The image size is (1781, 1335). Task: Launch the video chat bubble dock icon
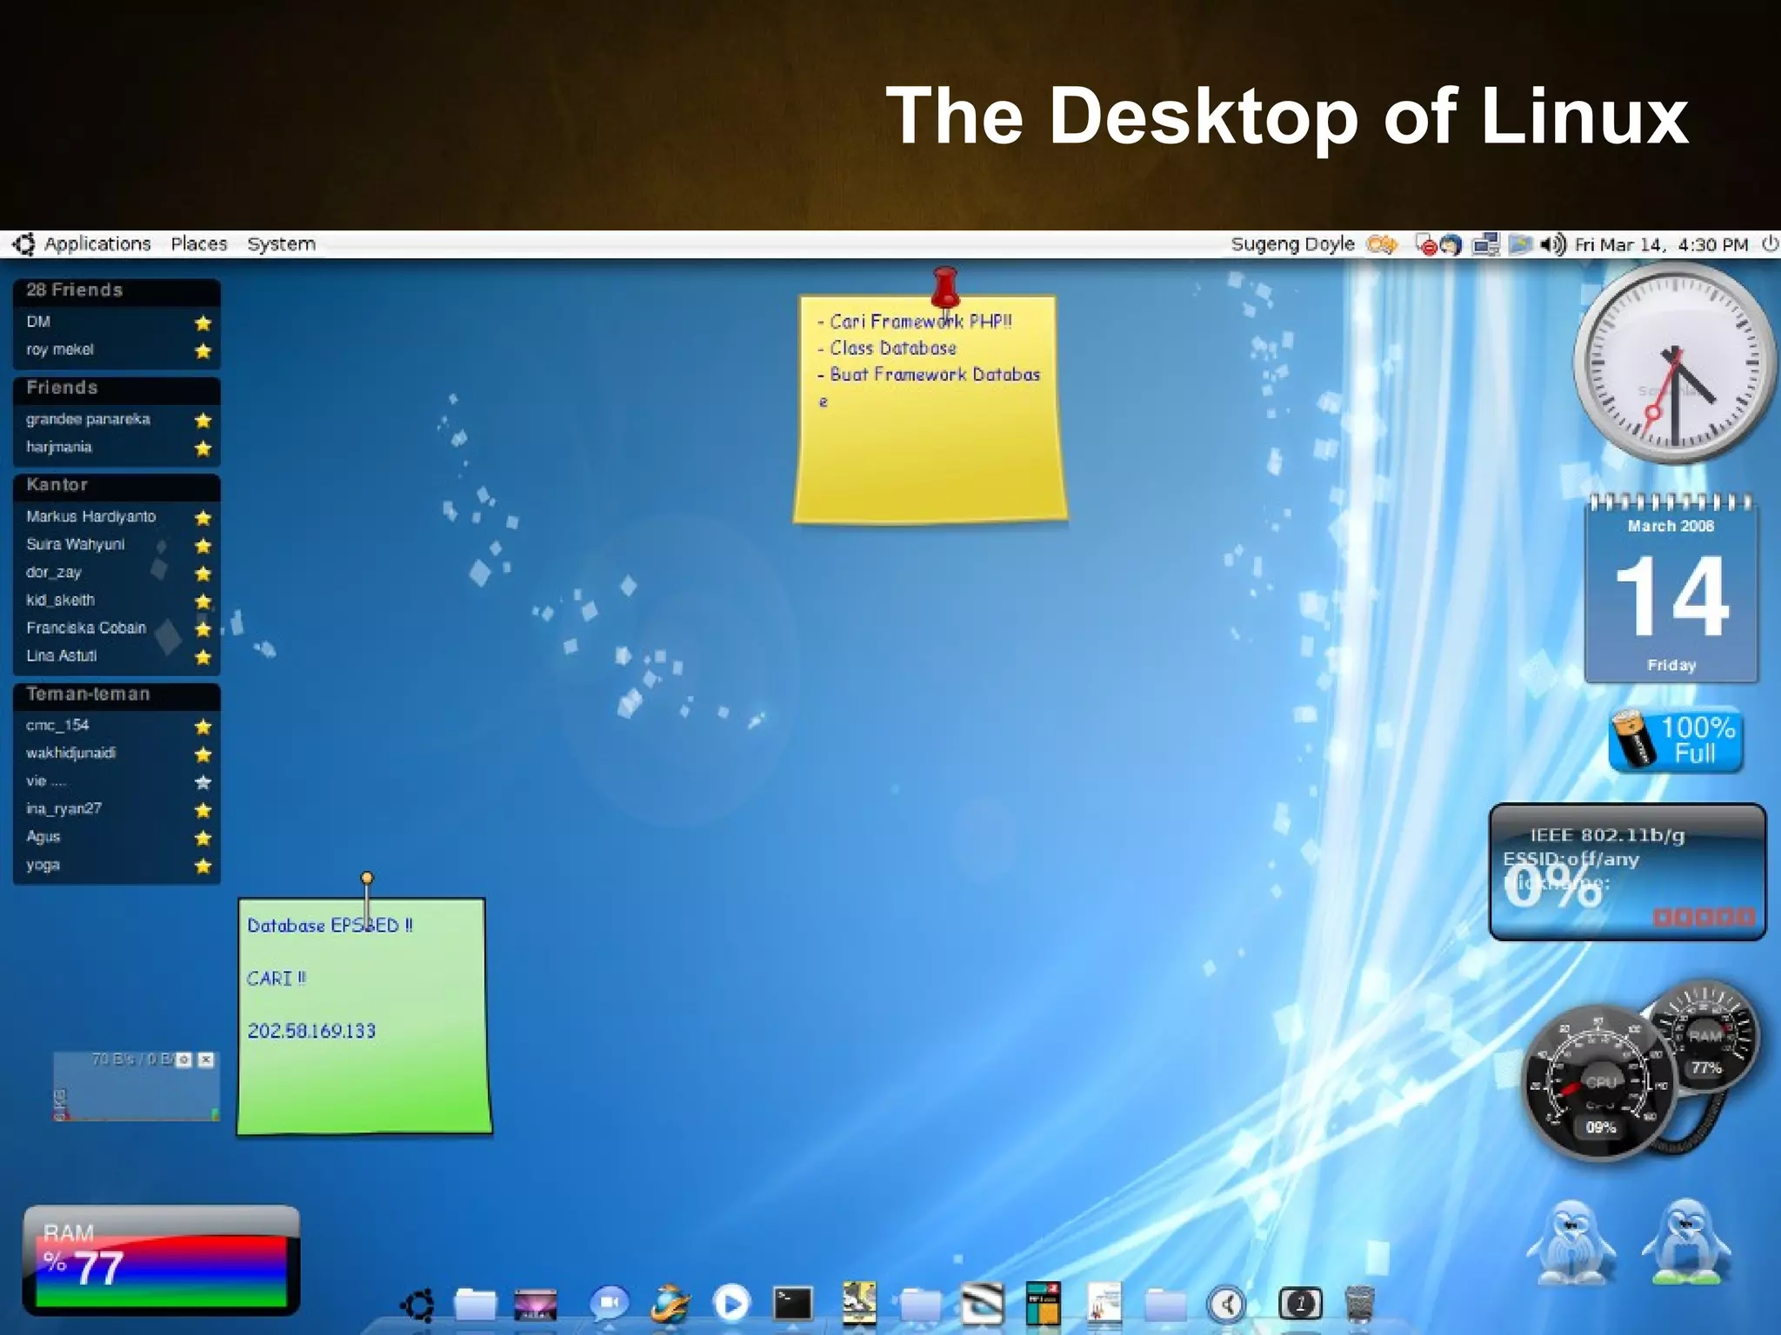(x=609, y=1305)
